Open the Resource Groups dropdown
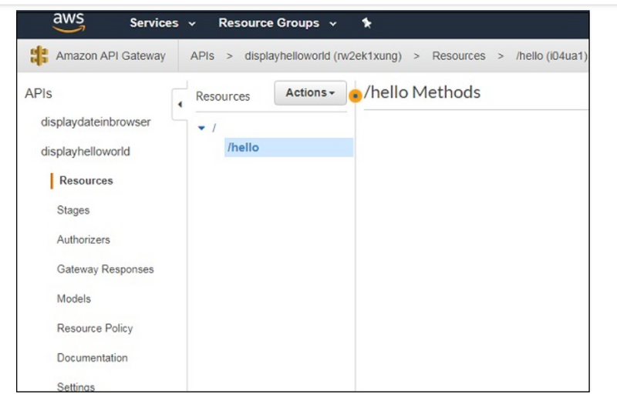This screenshot has height=401, width=617. pyautogui.click(x=277, y=23)
